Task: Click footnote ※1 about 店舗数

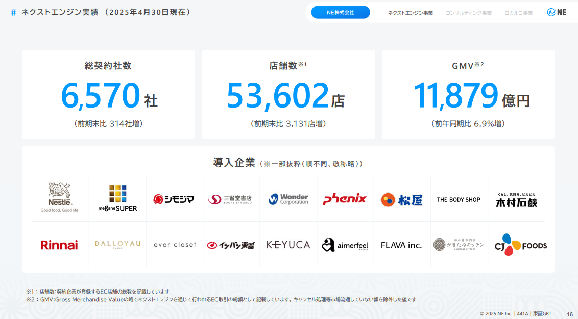Action: point(98,292)
